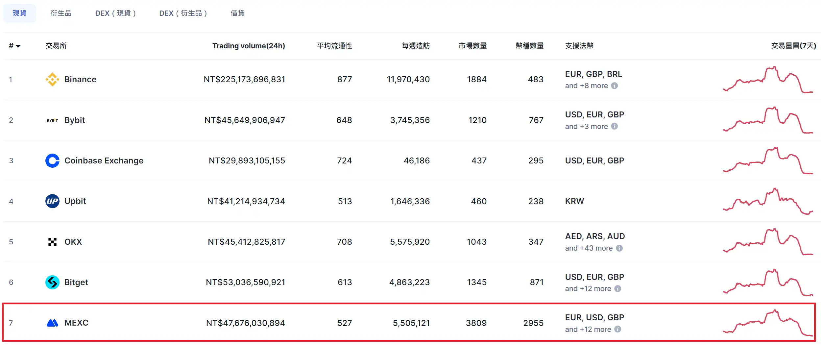The height and width of the screenshot is (345, 821).
Task: Open Coinbase Exchange 7-day volume chart
Action: pyautogui.click(x=768, y=160)
